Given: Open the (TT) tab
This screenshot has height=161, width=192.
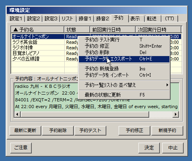Looking at the screenshot, I should click(x=170, y=19).
